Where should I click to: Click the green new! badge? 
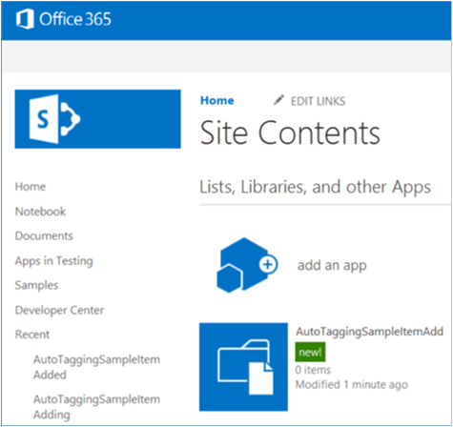click(x=310, y=352)
